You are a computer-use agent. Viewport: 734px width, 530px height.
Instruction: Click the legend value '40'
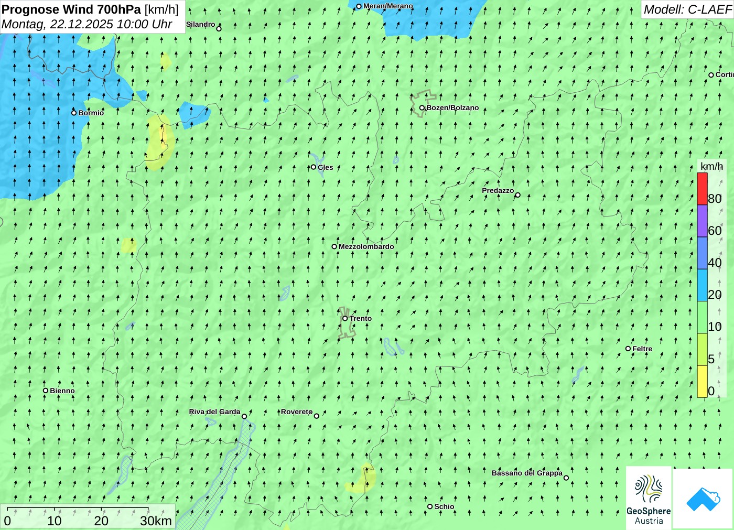(715, 263)
